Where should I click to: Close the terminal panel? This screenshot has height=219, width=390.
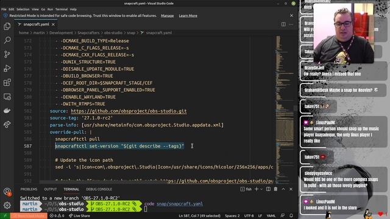tap(291, 189)
